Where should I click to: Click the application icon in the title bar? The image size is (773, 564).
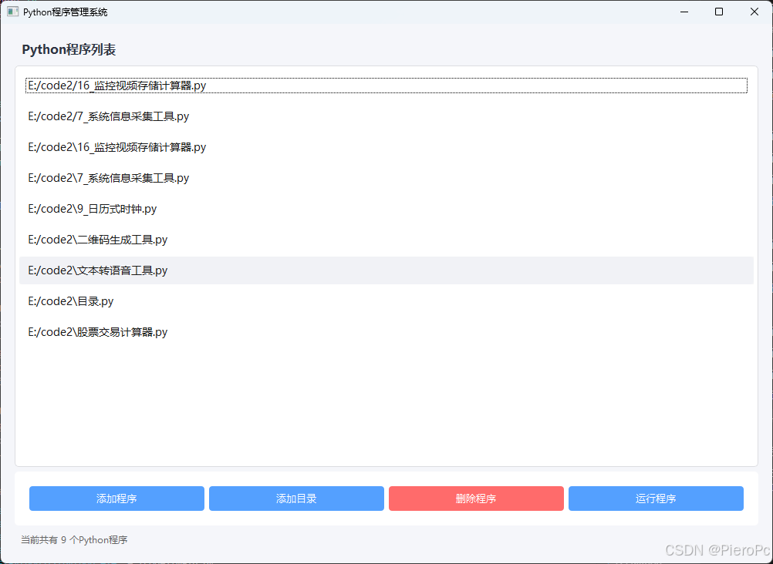(12, 12)
